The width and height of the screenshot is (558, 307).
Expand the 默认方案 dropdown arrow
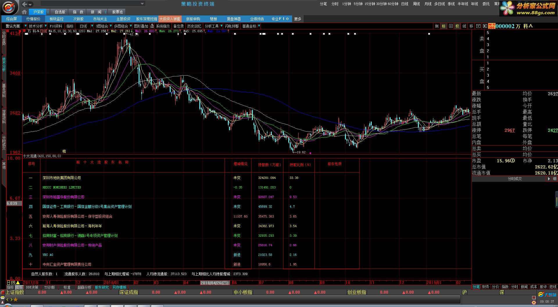pos(25,26)
